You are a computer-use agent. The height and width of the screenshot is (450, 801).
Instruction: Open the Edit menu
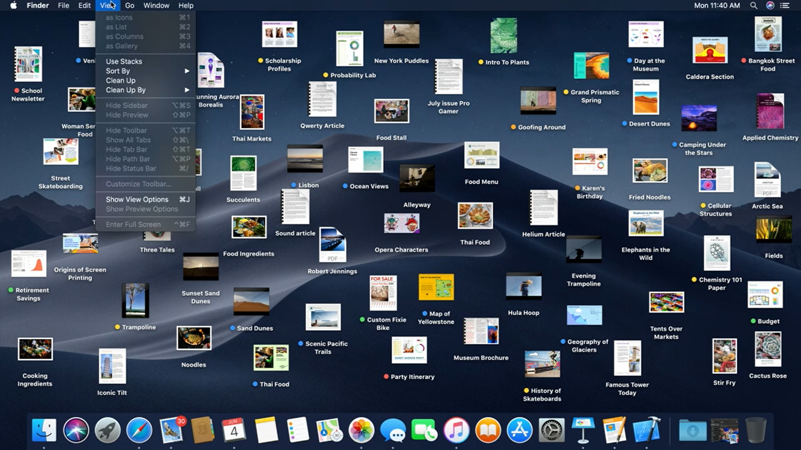pyautogui.click(x=84, y=5)
